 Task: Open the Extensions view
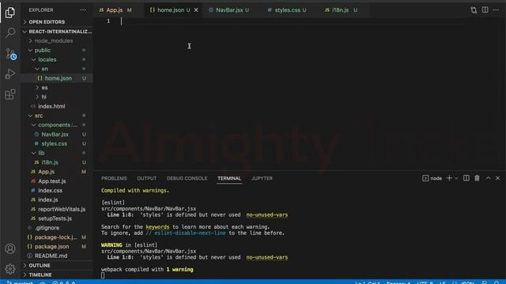pos(10,95)
